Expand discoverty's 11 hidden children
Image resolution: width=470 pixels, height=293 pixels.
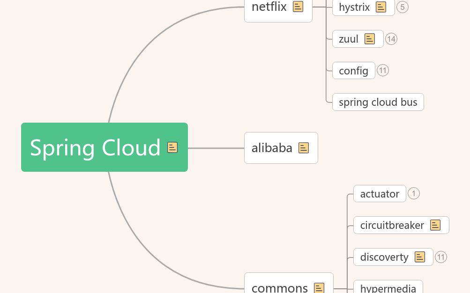point(441,257)
